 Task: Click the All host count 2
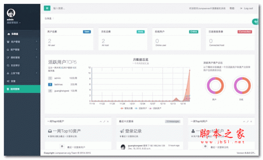(x=103, y=41)
